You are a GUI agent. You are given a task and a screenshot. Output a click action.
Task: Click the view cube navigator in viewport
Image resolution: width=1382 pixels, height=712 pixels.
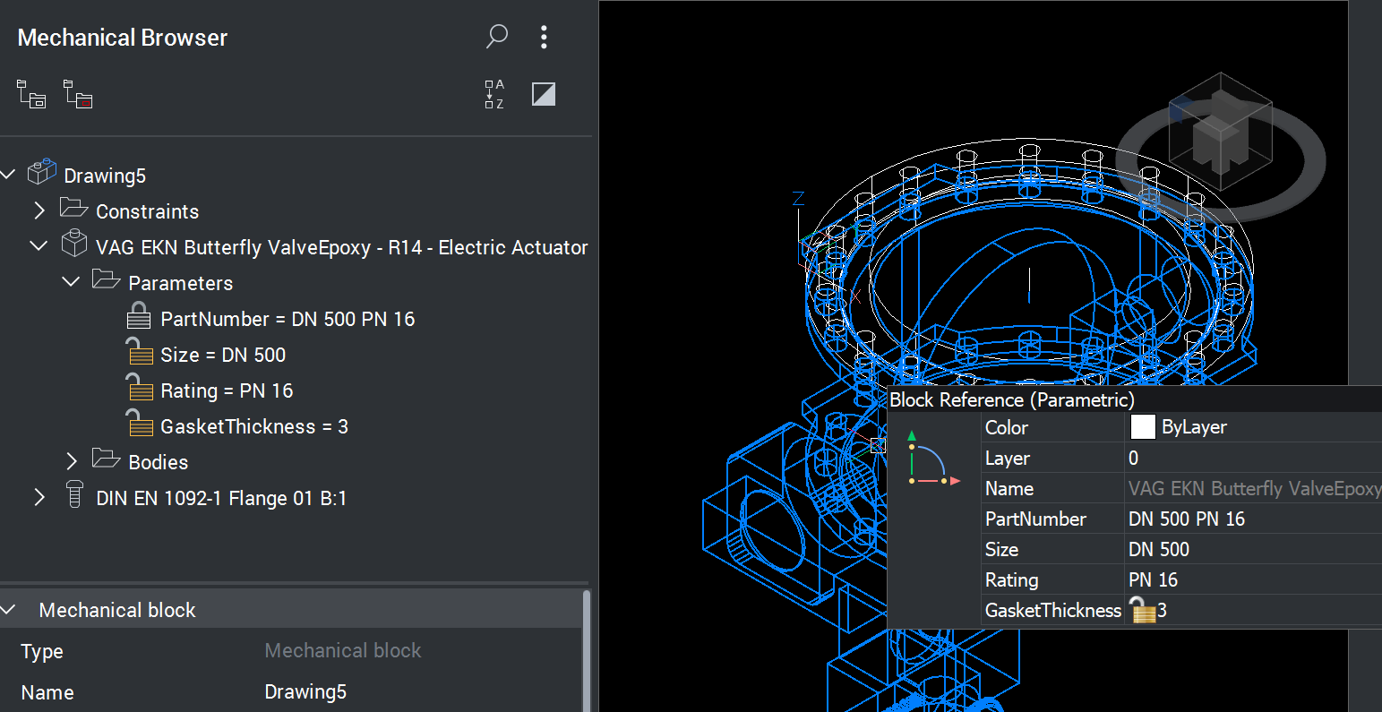[1219, 134]
